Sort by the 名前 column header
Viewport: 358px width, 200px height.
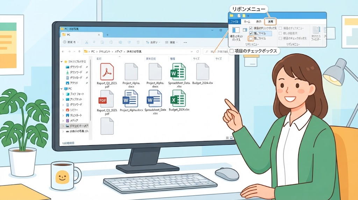click(99, 59)
